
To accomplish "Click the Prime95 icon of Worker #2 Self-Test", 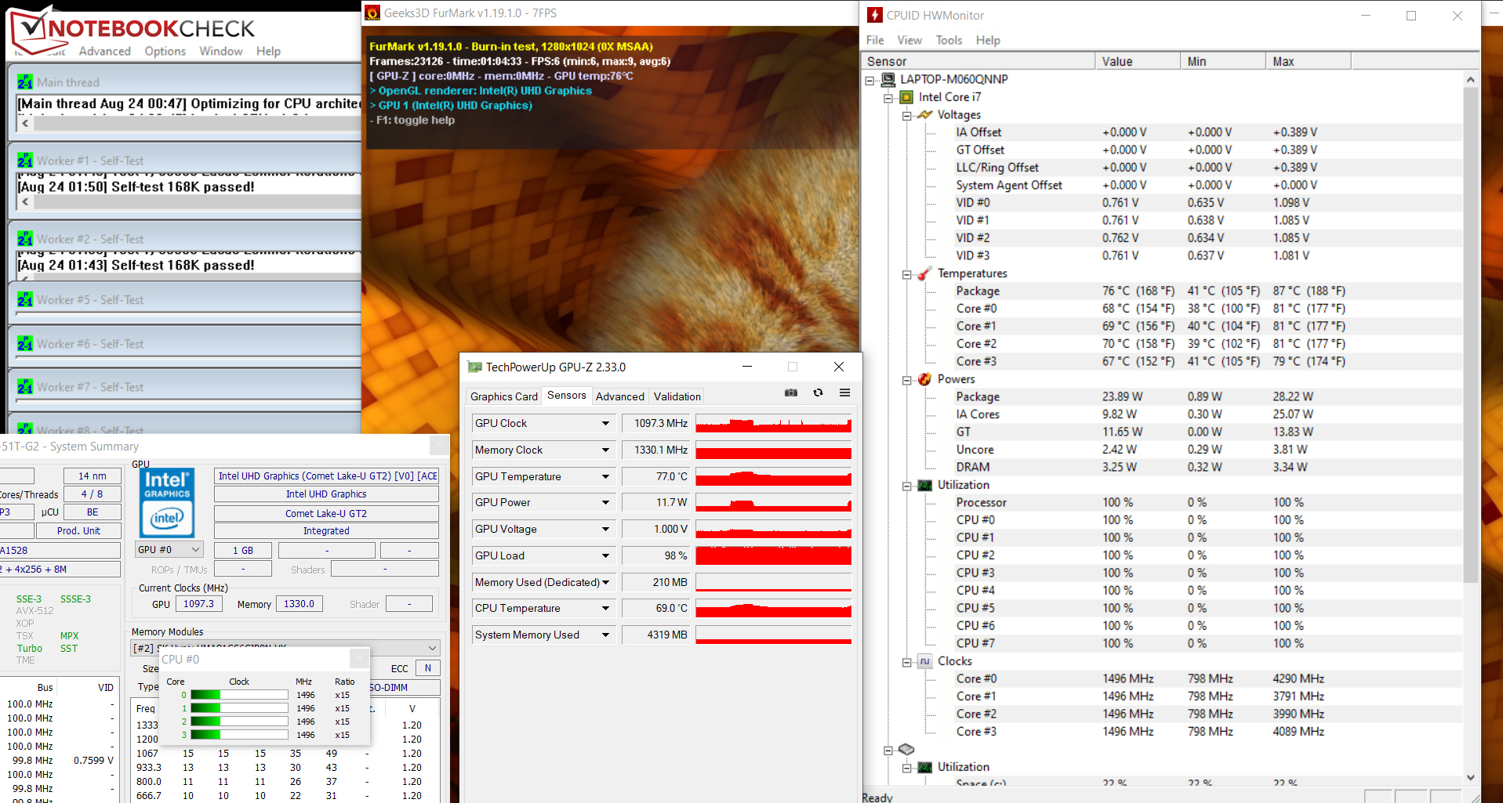I will point(25,239).
